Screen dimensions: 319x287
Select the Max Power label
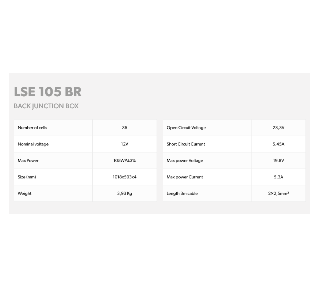28,161
